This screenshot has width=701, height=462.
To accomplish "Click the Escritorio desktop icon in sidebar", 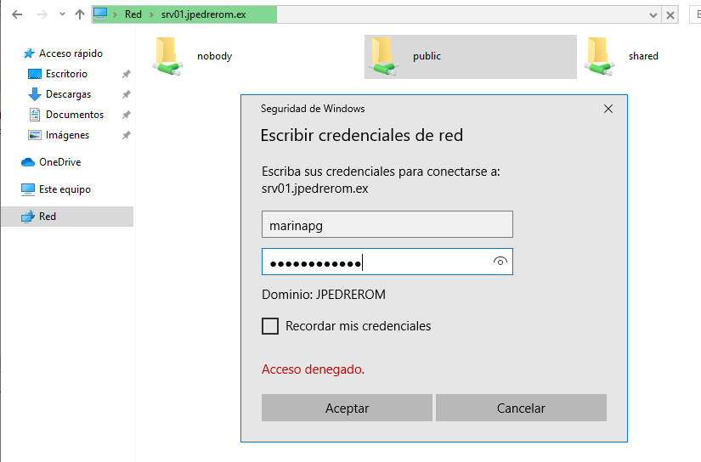I will (35, 74).
